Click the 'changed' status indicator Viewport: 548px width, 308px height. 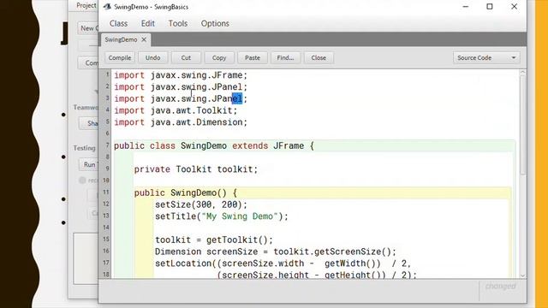click(500, 287)
